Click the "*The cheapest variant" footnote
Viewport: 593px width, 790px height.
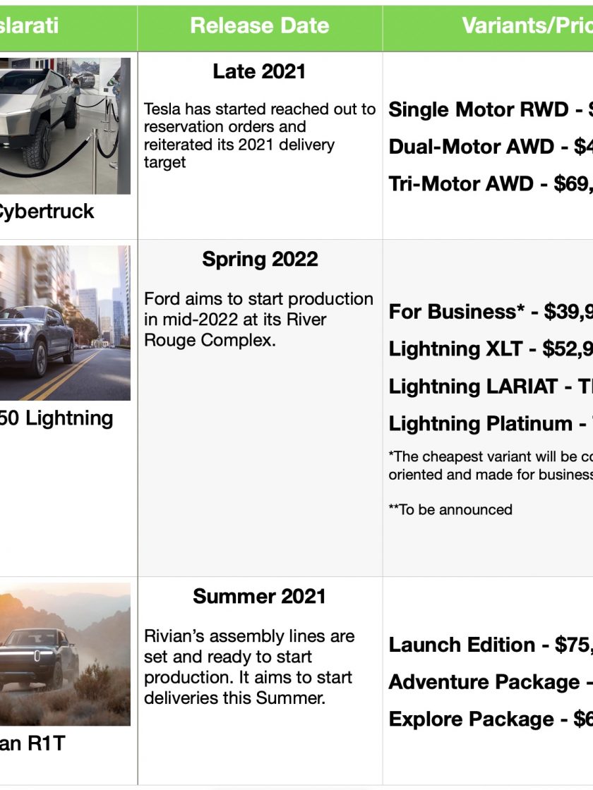[x=491, y=466]
